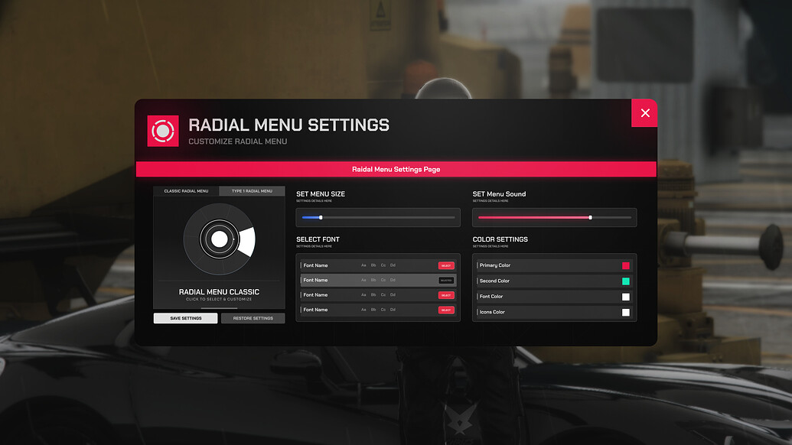Click the Icons Color swatch

626,312
